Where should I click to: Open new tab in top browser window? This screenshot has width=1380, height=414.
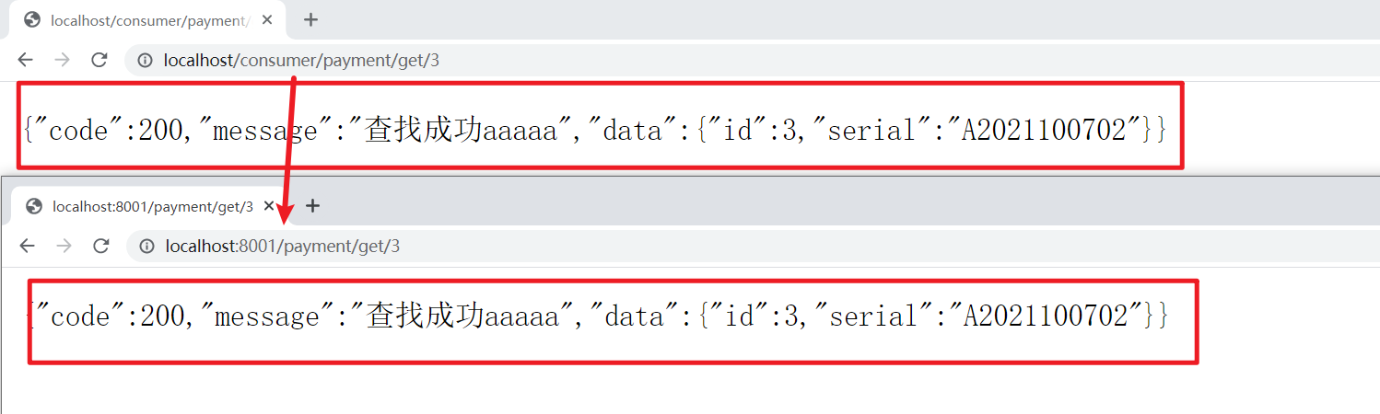pos(310,20)
